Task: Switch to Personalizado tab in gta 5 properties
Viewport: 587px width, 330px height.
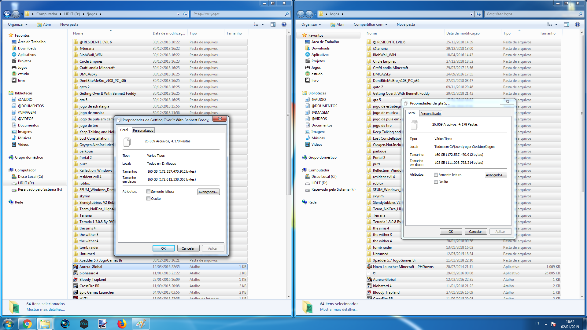Action: click(x=430, y=114)
